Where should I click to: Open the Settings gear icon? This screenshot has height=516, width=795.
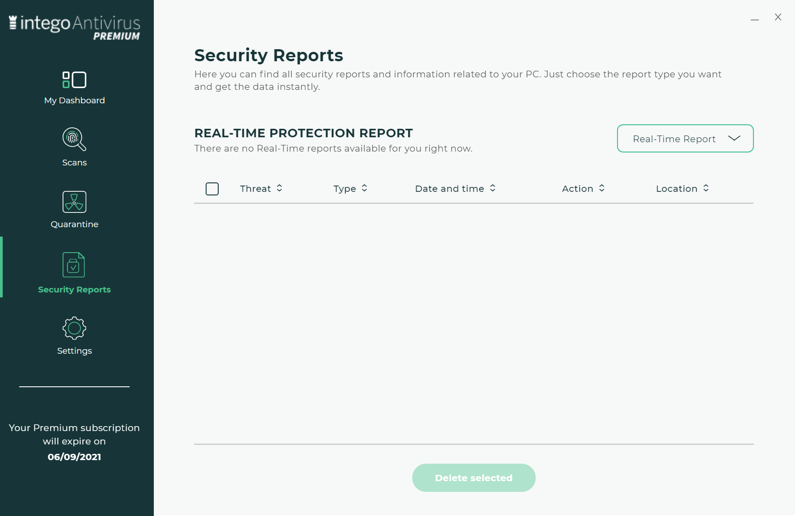74,328
